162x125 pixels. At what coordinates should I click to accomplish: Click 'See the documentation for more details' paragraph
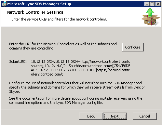pos(76,100)
